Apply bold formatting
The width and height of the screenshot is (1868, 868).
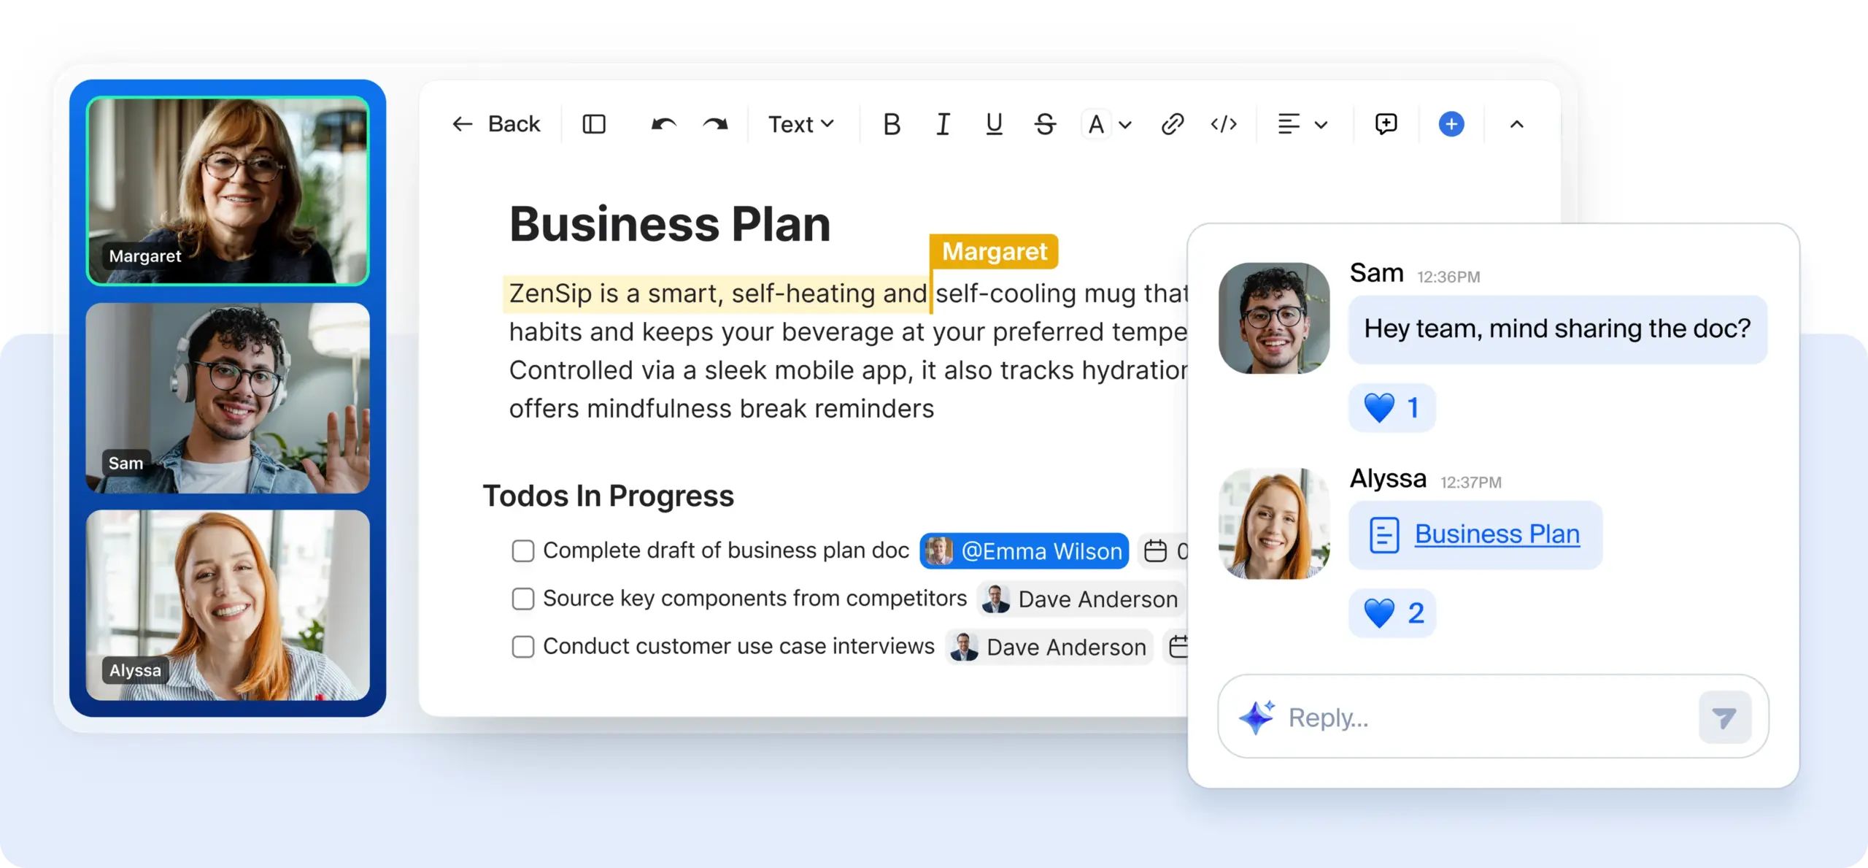pos(891,124)
